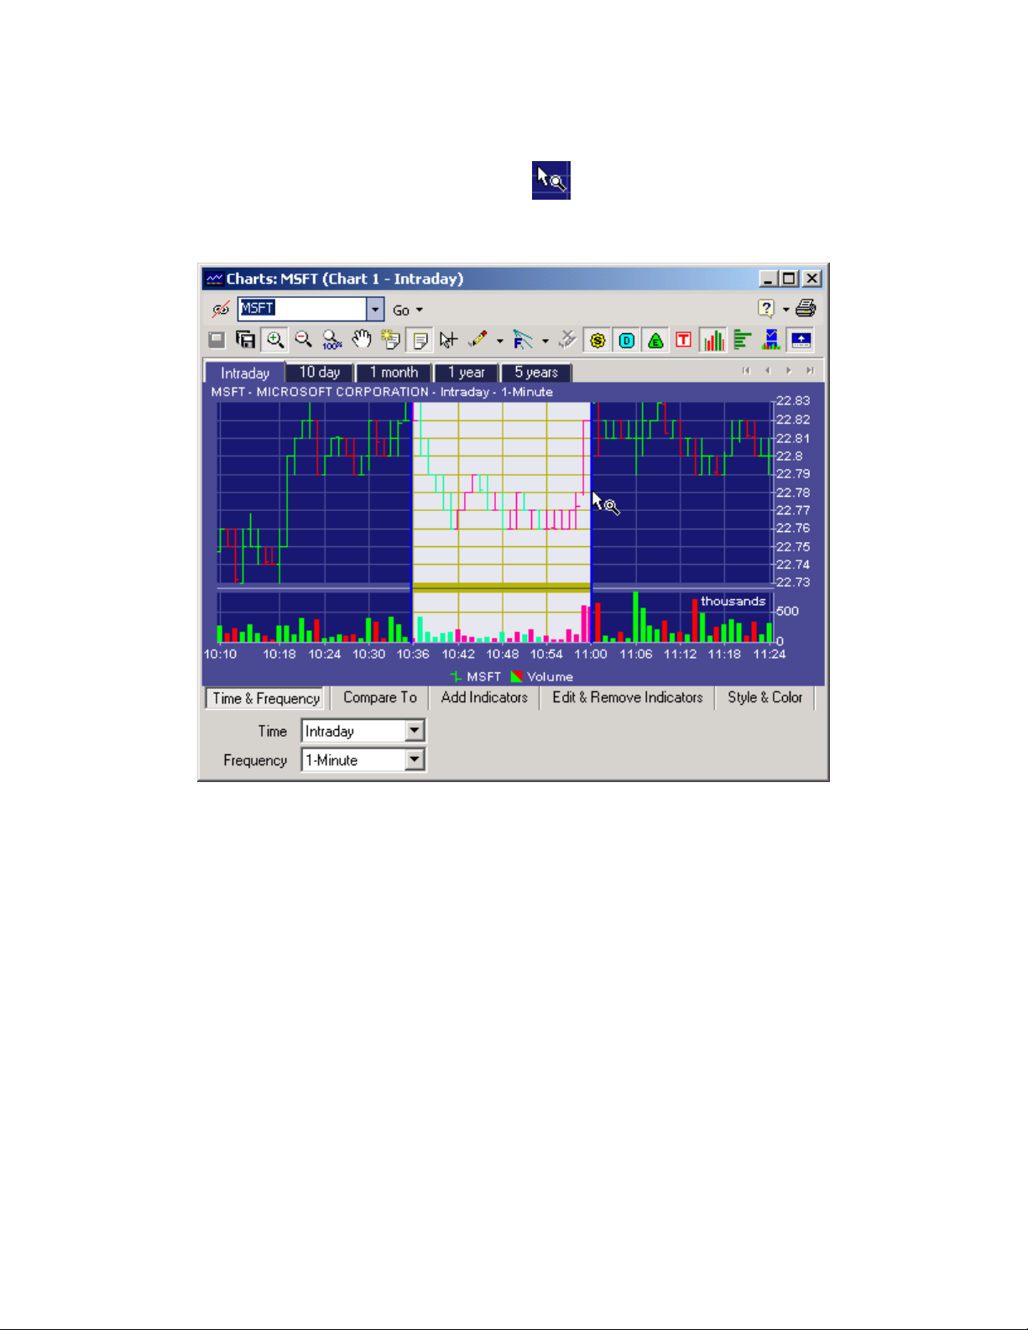Click the Volume legend entry below chart
The width and height of the screenshot is (1028, 1330).
(542, 677)
